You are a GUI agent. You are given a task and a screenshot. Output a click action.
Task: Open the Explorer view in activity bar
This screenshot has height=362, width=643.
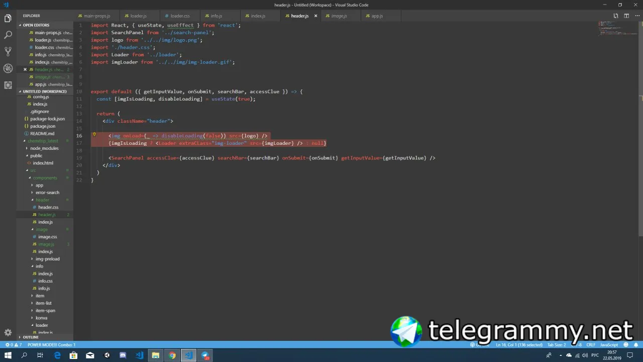click(8, 19)
